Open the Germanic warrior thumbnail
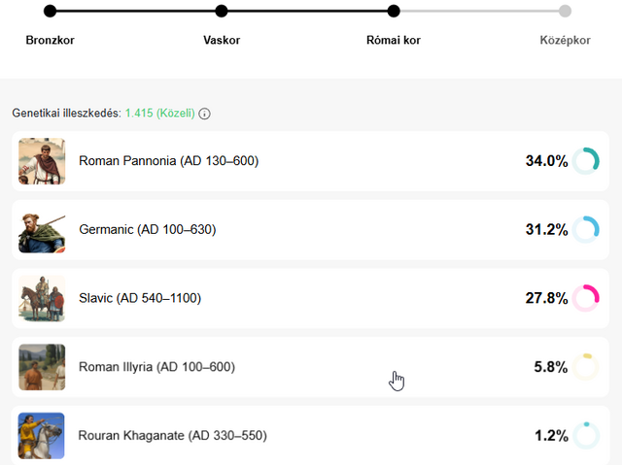 [42, 230]
